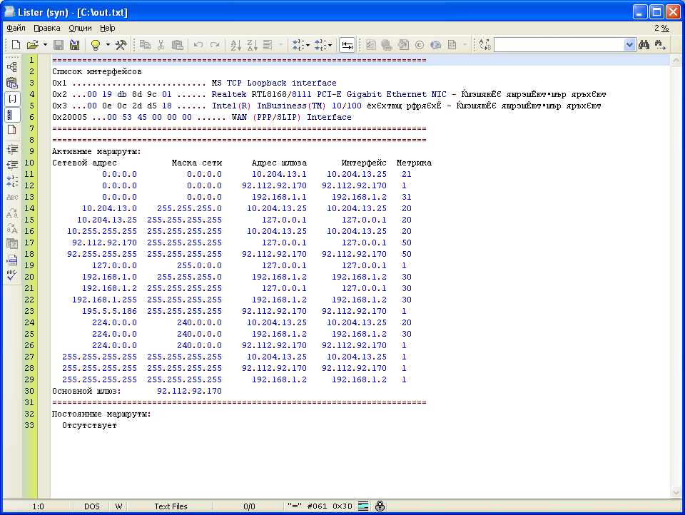685x515 pixels.
Task: Click the undo arrow icon
Action: tap(198, 44)
